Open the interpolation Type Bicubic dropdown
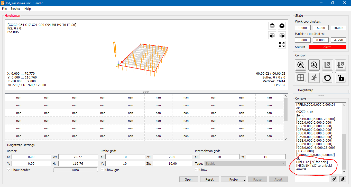Screen dimensions: 351x187 [245, 163]
